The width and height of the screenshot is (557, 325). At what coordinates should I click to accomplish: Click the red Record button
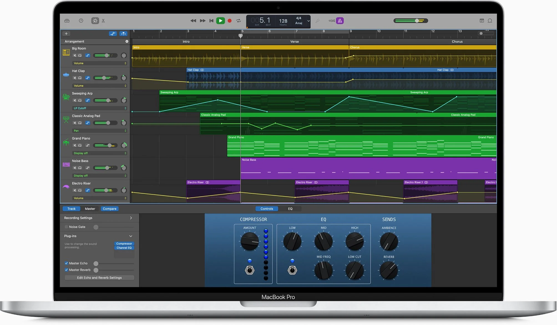[229, 21]
